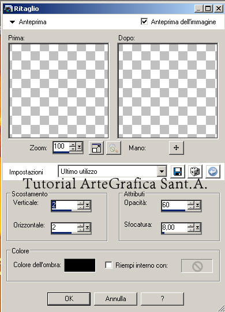Viewport: 225px width, 312px height.
Task: Open help with the ? button
Action: point(162,299)
